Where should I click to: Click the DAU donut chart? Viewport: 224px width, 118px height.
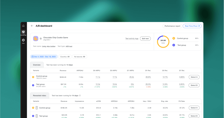(163, 41)
